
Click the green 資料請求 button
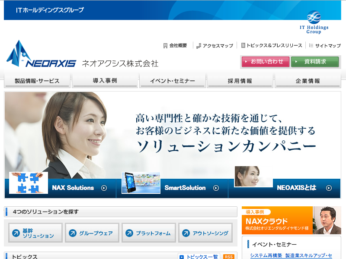(315, 62)
